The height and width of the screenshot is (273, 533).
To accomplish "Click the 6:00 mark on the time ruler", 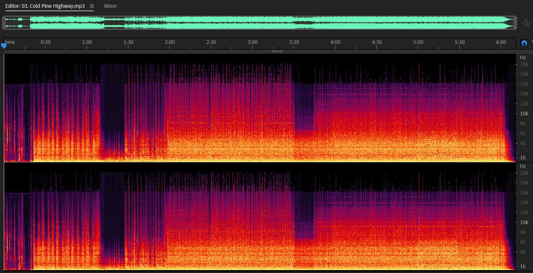I will [x=501, y=42].
